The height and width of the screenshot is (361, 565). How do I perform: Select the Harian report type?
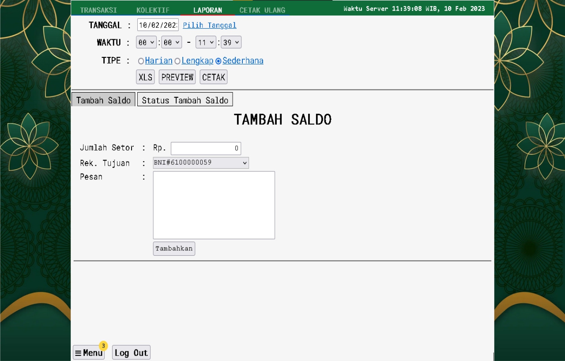(141, 61)
